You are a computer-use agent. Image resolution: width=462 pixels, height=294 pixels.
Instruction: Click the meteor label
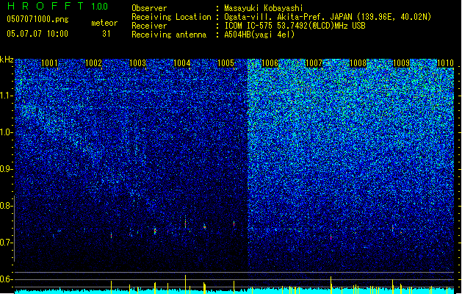click(104, 23)
